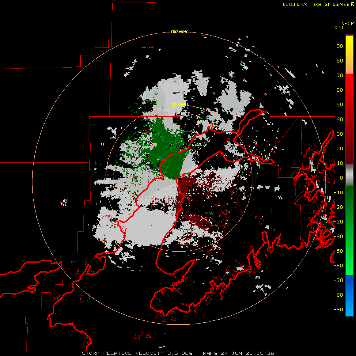Click the 20 value on velocity scale
This screenshot has height=356, width=356.
(340, 148)
